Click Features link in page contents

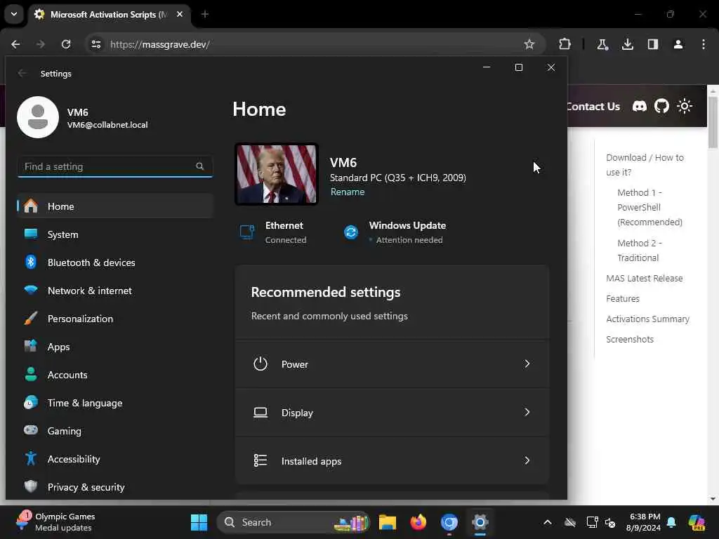click(x=623, y=298)
